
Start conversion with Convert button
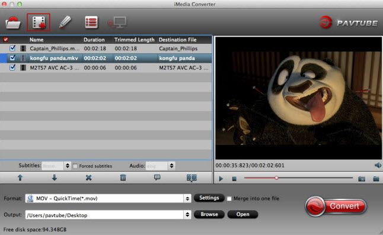tap(336, 206)
